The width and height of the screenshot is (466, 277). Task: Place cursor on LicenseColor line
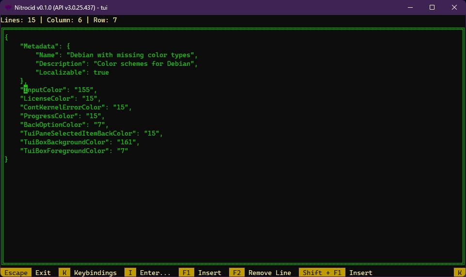click(60, 99)
